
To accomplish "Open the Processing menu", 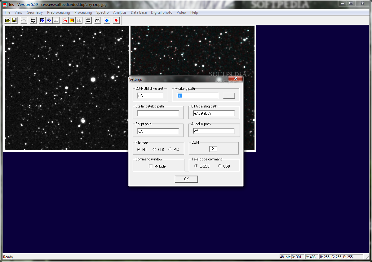I will coord(83,12).
